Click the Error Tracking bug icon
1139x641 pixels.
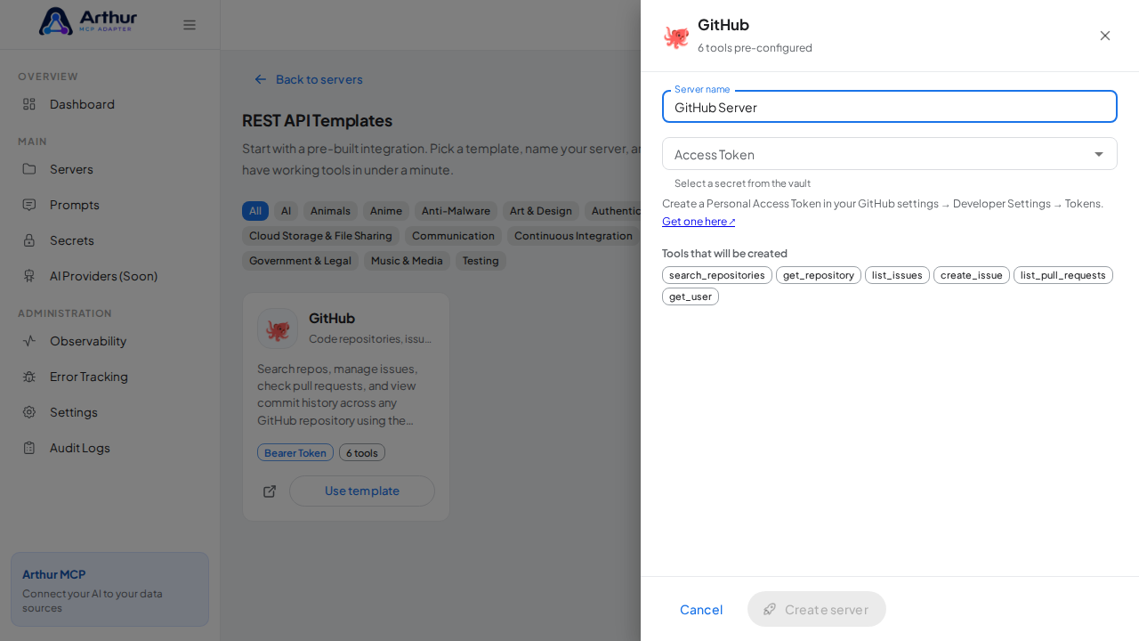coord(29,377)
